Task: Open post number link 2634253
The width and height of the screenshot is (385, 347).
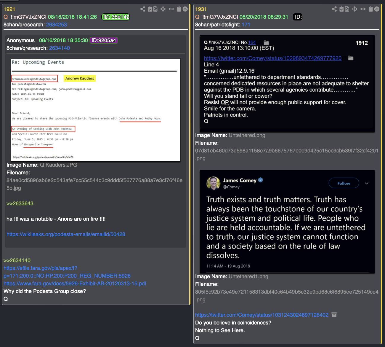Action: click(57, 25)
